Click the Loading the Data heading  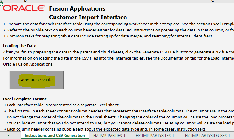tap(20, 46)
